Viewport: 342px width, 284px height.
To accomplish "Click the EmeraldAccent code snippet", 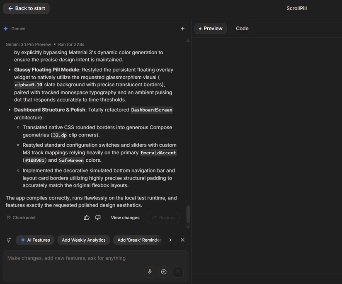I will click(x=158, y=153).
